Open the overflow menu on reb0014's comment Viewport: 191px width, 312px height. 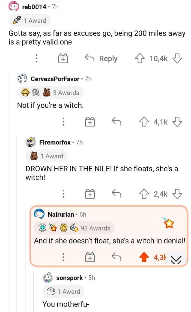[37, 58]
